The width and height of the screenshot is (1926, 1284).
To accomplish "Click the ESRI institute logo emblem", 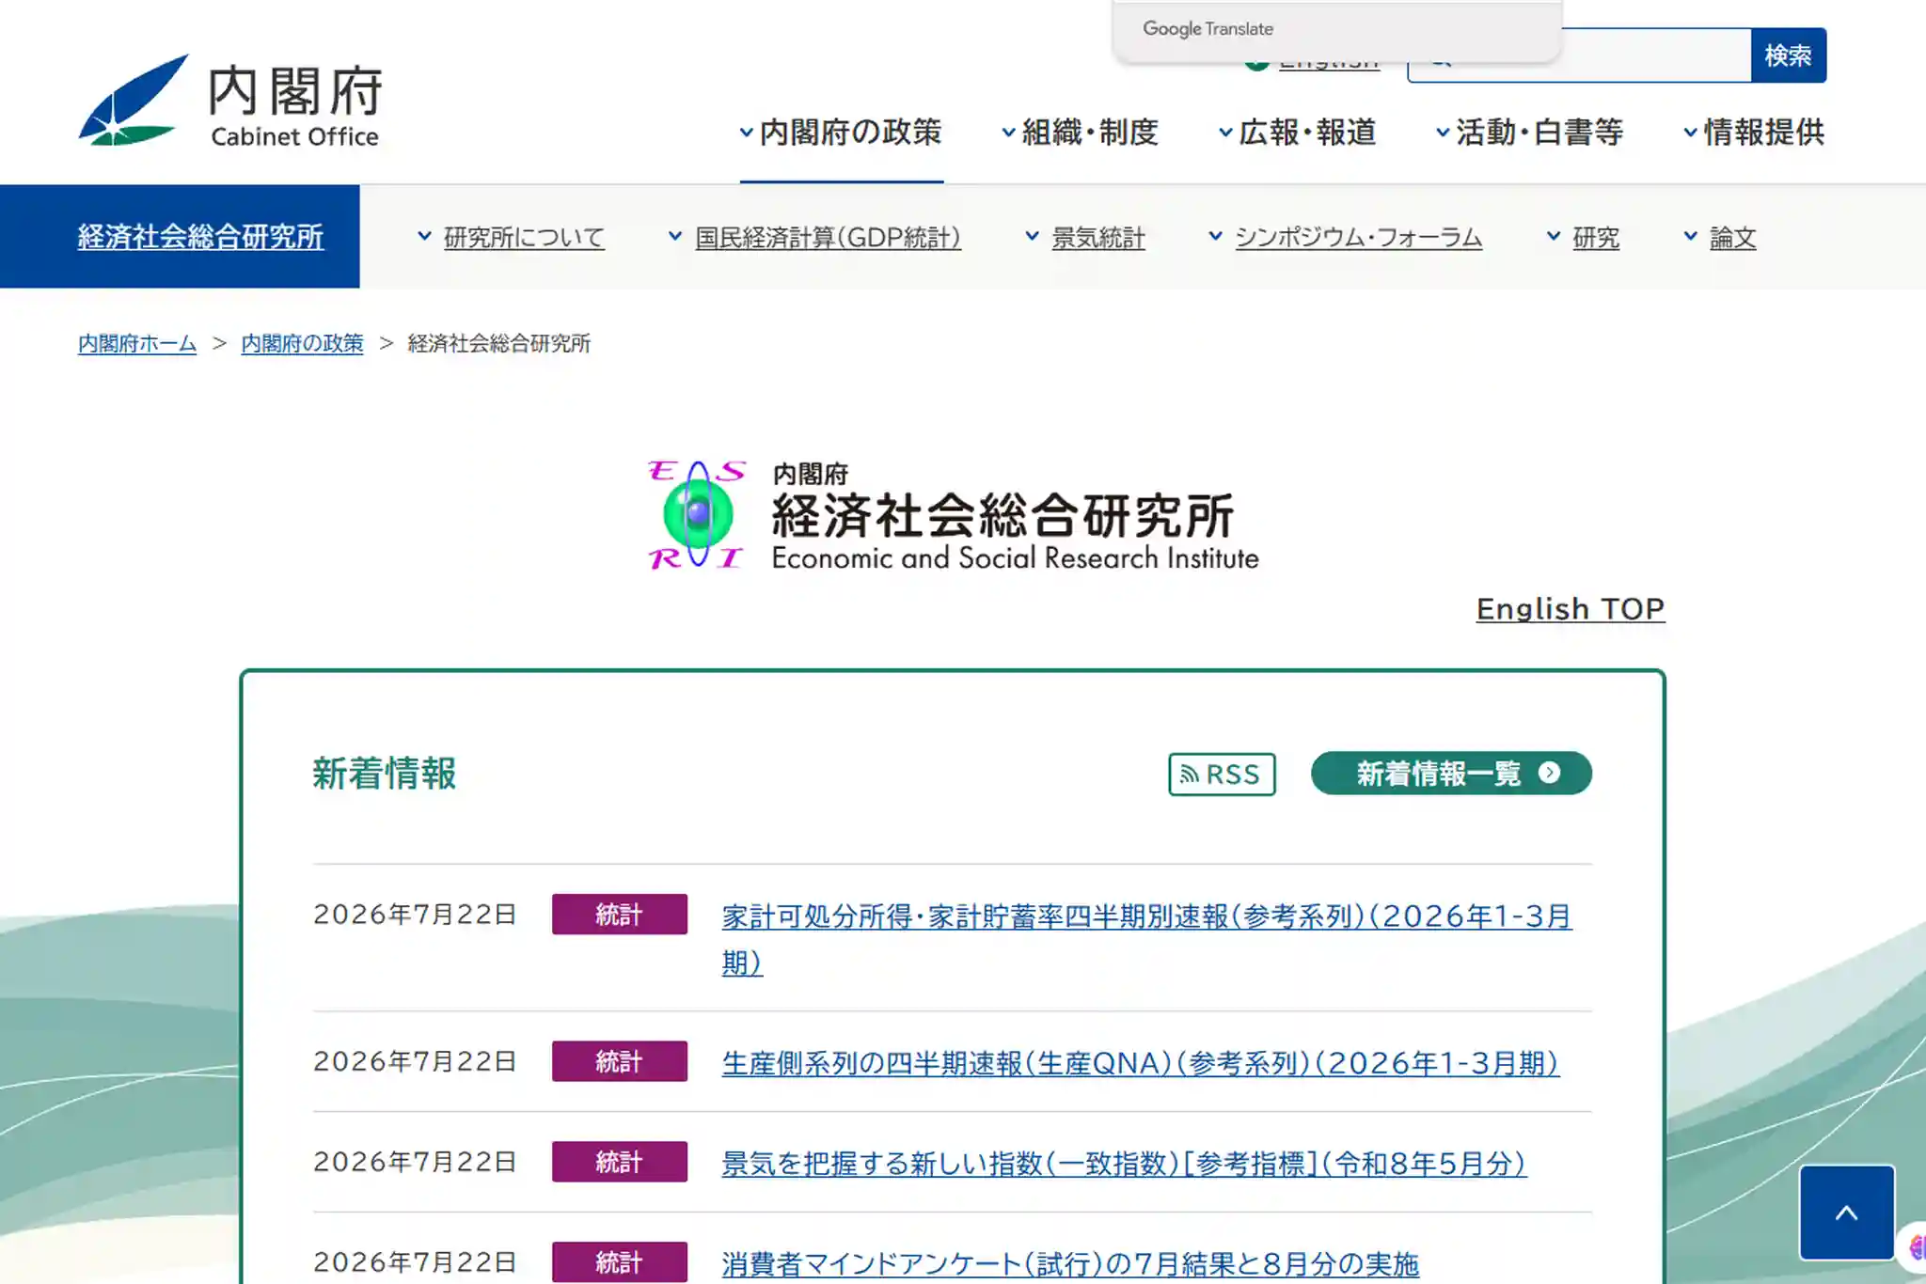I will (x=697, y=515).
